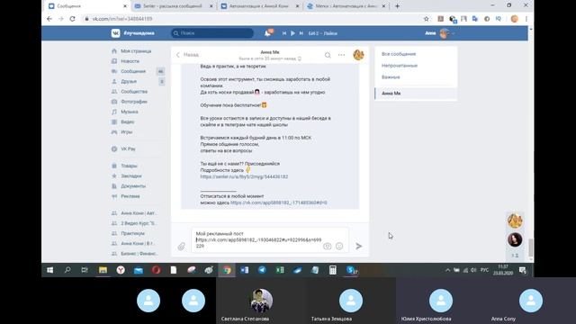Reload the browser page

tap(72, 19)
